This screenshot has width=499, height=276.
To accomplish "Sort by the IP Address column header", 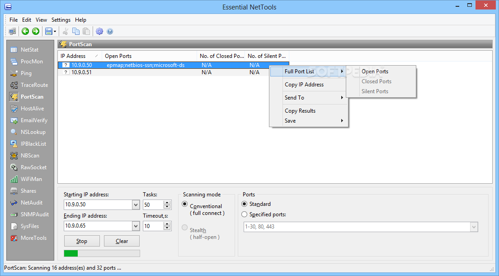I will click(x=80, y=56).
